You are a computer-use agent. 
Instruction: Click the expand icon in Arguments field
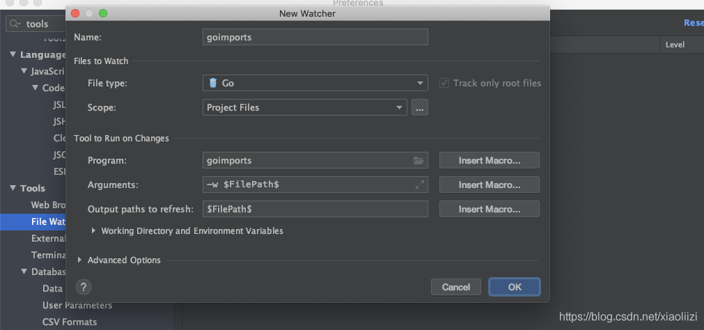419,185
